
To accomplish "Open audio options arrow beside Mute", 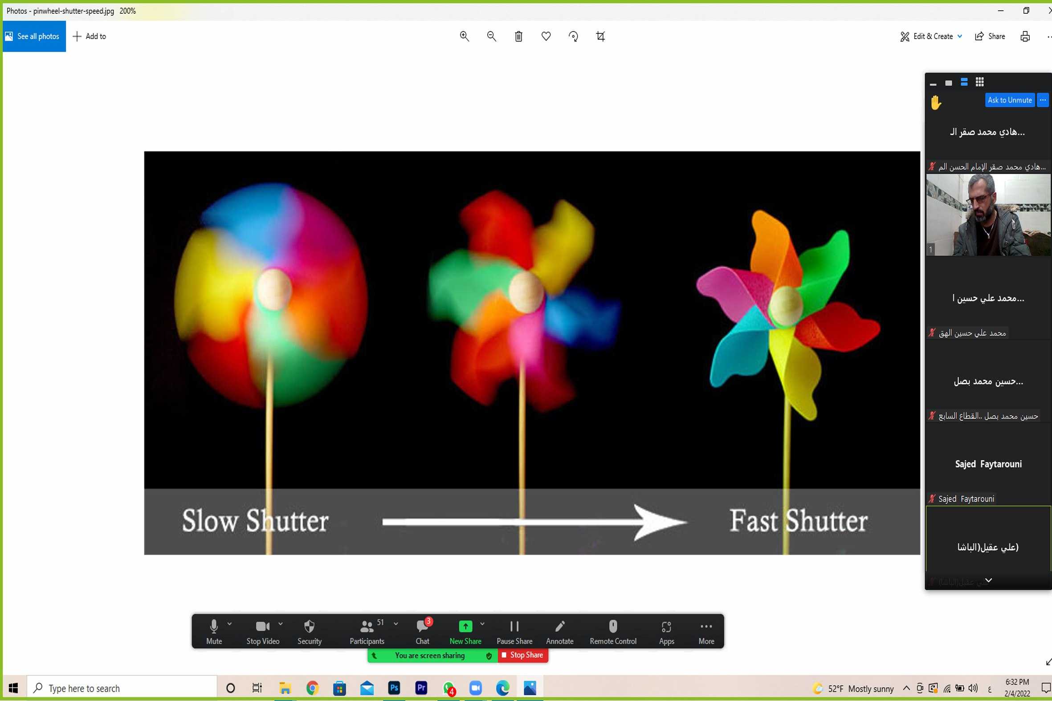I will tap(229, 624).
